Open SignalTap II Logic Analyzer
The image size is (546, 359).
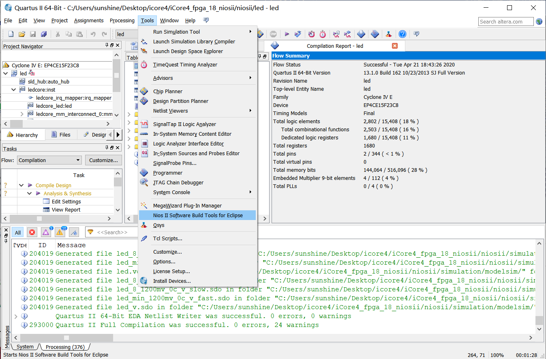click(x=184, y=124)
